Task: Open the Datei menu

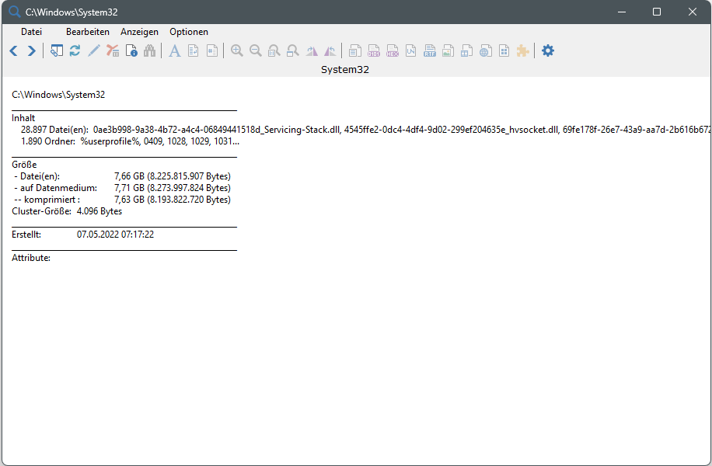Action: (x=31, y=32)
